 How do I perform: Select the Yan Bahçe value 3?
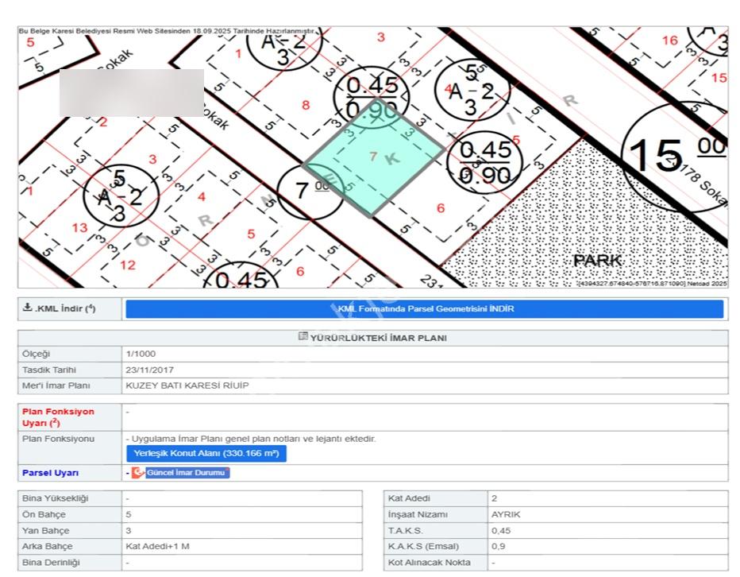(129, 531)
